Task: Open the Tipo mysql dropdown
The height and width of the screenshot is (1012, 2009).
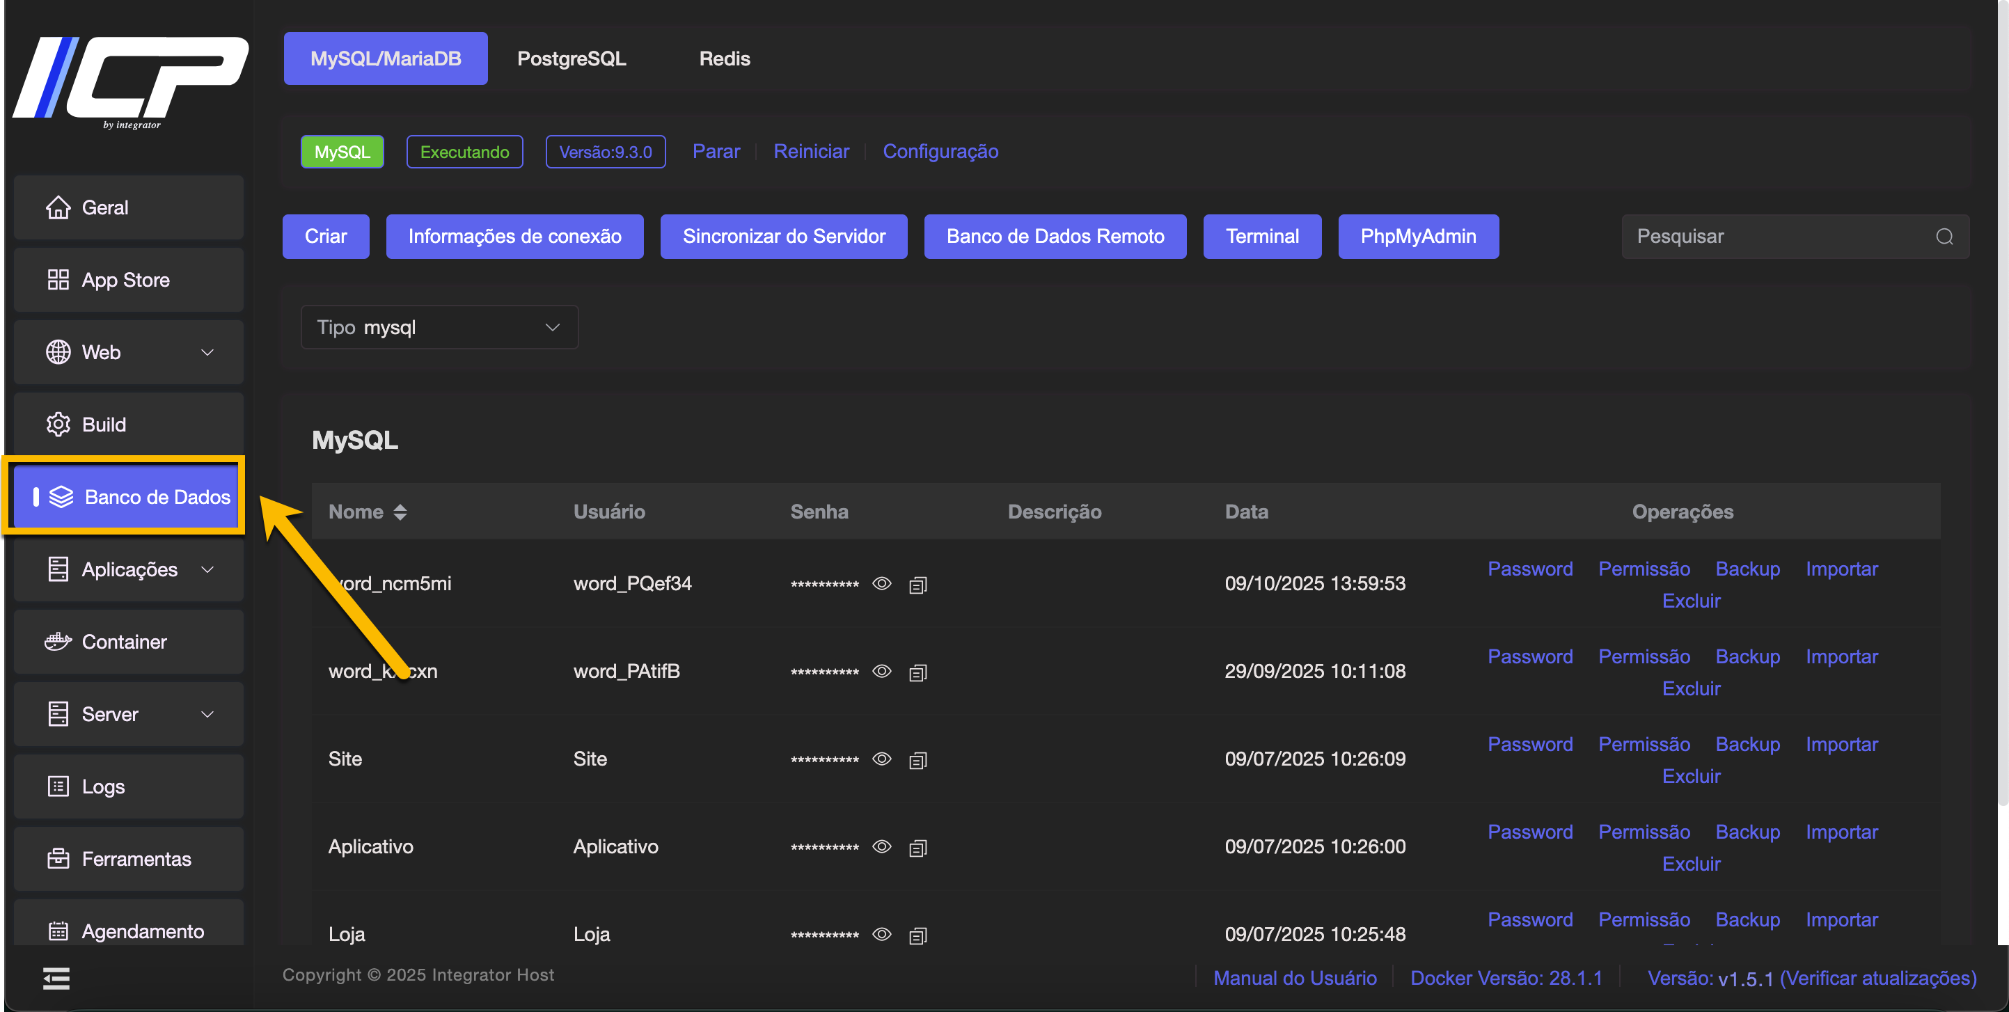Action: 439,327
